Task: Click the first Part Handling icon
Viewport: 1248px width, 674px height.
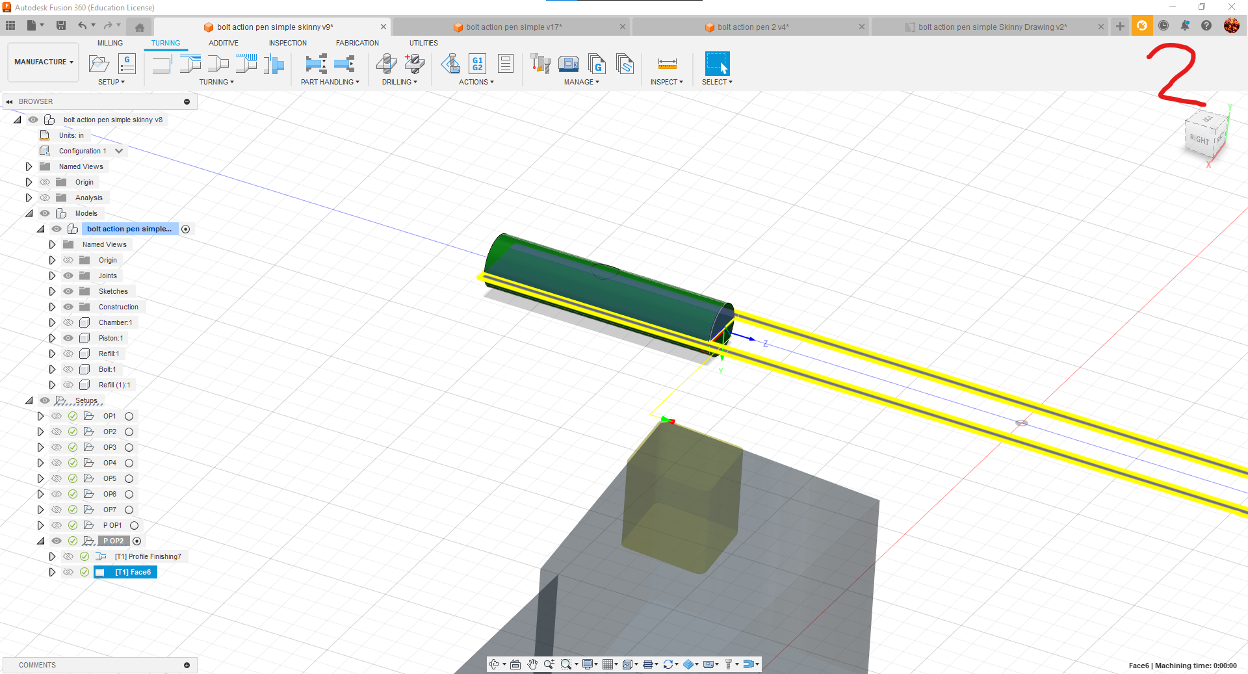Action: [x=316, y=64]
